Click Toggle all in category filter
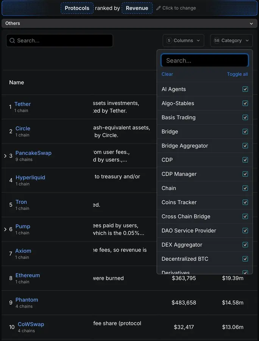The width and height of the screenshot is (259, 341). coord(237,74)
